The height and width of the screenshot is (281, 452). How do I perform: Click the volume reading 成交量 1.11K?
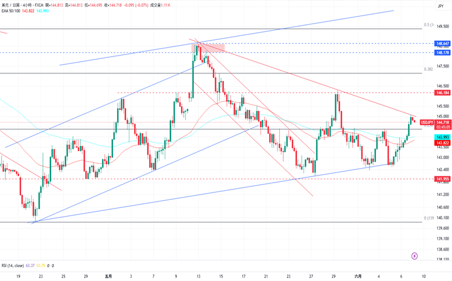point(160,5)
